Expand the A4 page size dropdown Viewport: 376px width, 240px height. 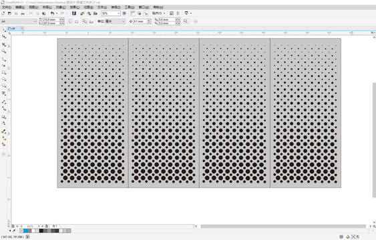(19, 21)
